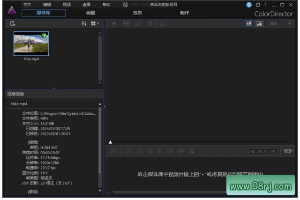Click the fast forward button
Screen dimensions: 300x200
click(170, 151)
